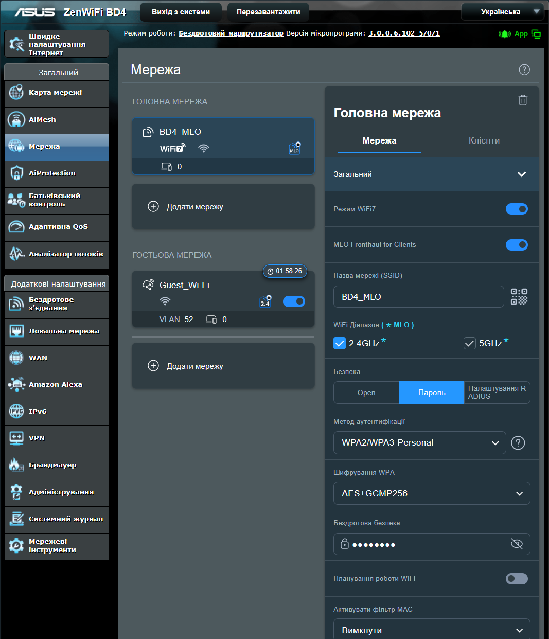549x639 pixels.
Task: Open WPA2/WPA3-Personal authentication dropdown
Action: (x=420, y=442)
